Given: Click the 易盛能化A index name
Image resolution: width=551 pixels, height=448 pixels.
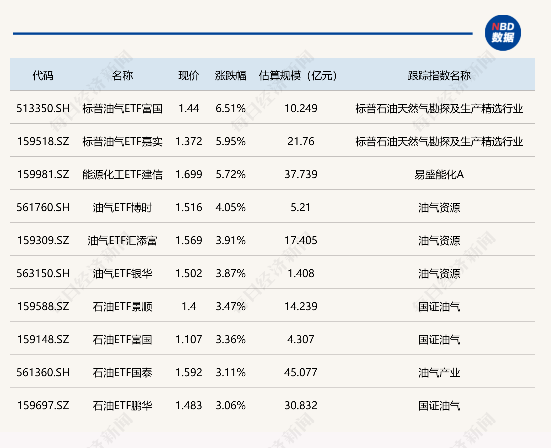Looking at the screenshot, I should pos(439,174).
